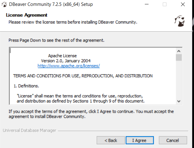Click the DBeaver beaver icon in title bar

pyautogui.click(x=4, y=4)
